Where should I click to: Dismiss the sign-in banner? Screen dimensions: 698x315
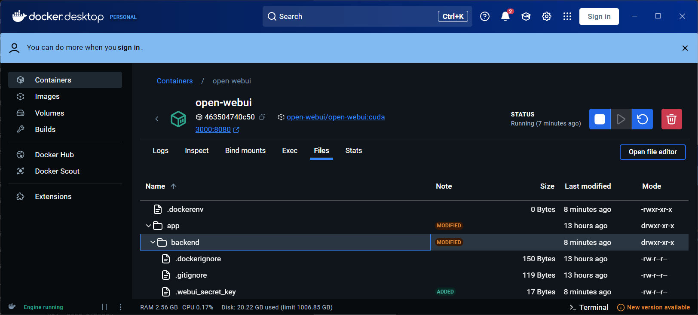(685, 48)
